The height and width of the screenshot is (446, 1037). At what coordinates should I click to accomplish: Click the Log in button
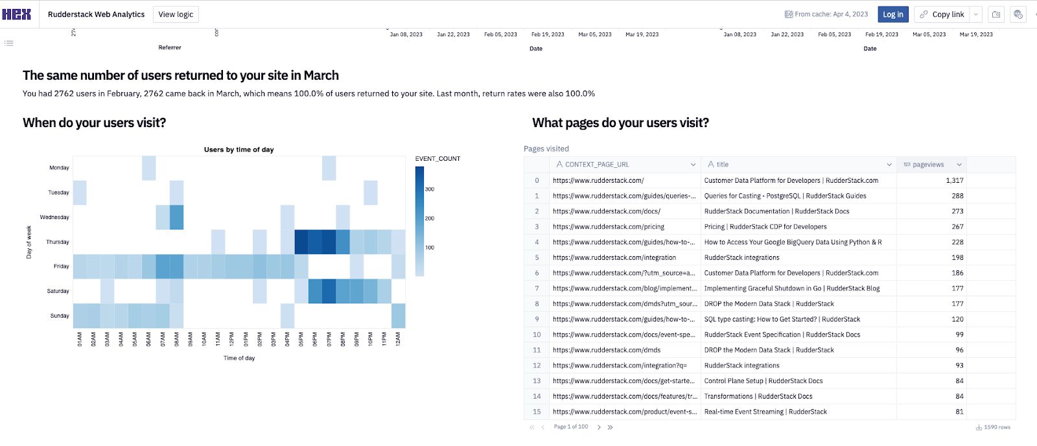pos(893,14)
